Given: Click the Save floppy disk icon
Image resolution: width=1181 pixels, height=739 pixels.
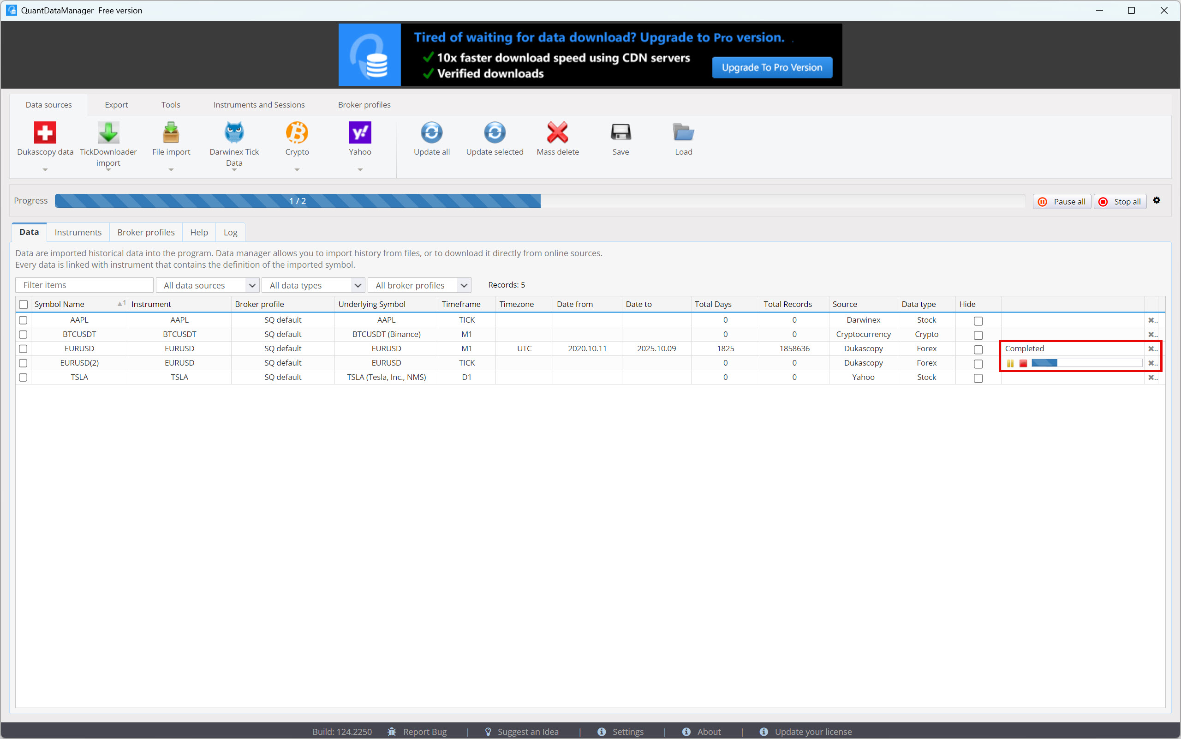Looking at the screenshot, I should tap(620, 132).
